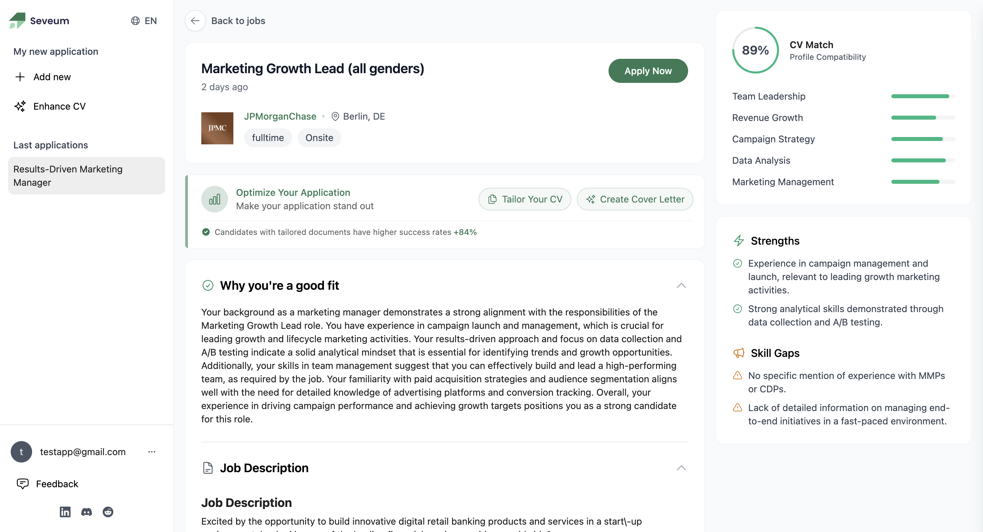The height and width of the screenshot is (532, 983).
Task: Click the globe icon beside EN
Action: [x=135, y=21]
